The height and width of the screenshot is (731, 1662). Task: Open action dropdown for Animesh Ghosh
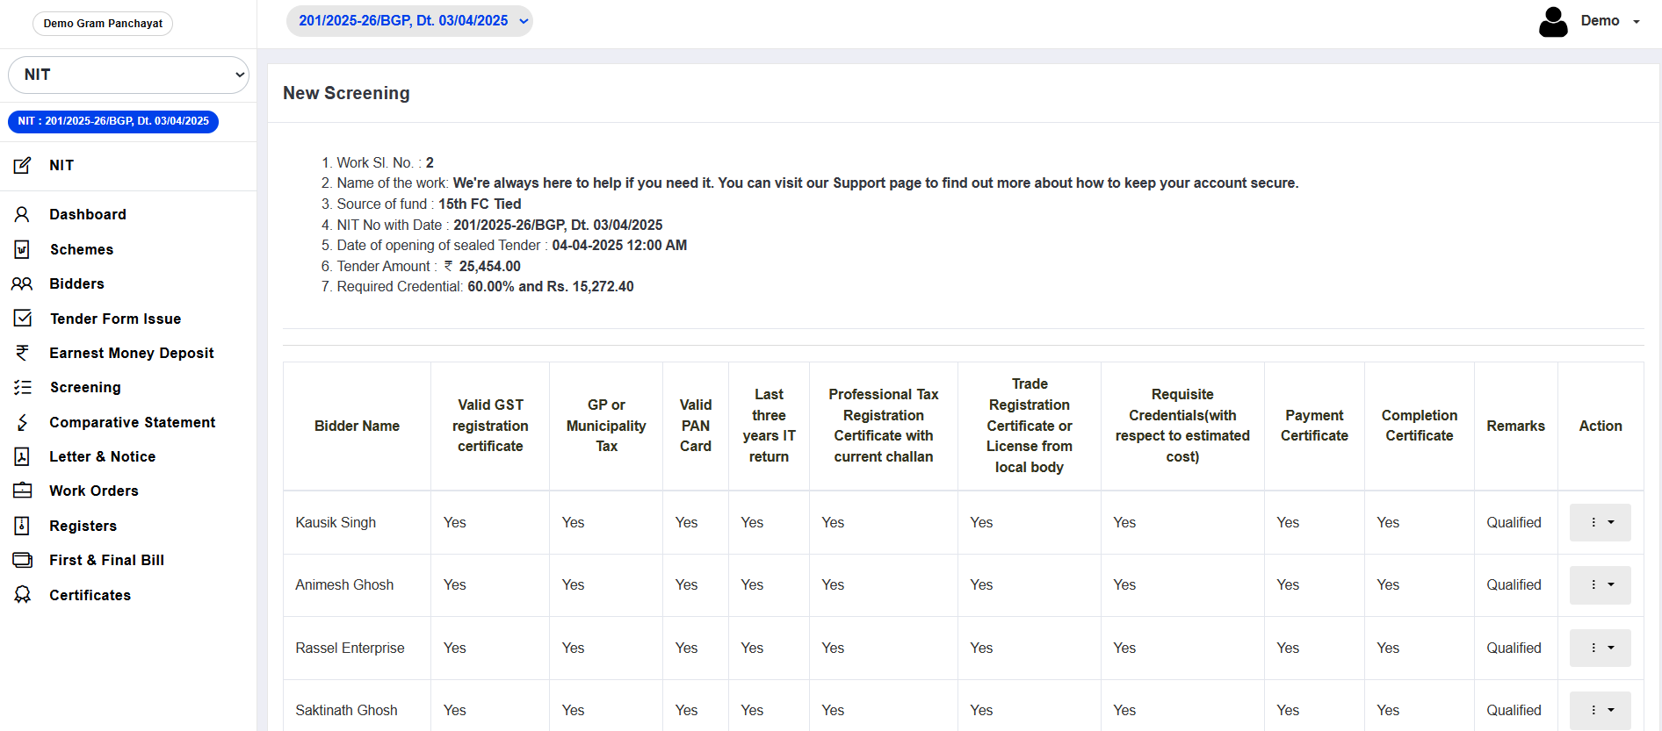[x=1600, y=584]
